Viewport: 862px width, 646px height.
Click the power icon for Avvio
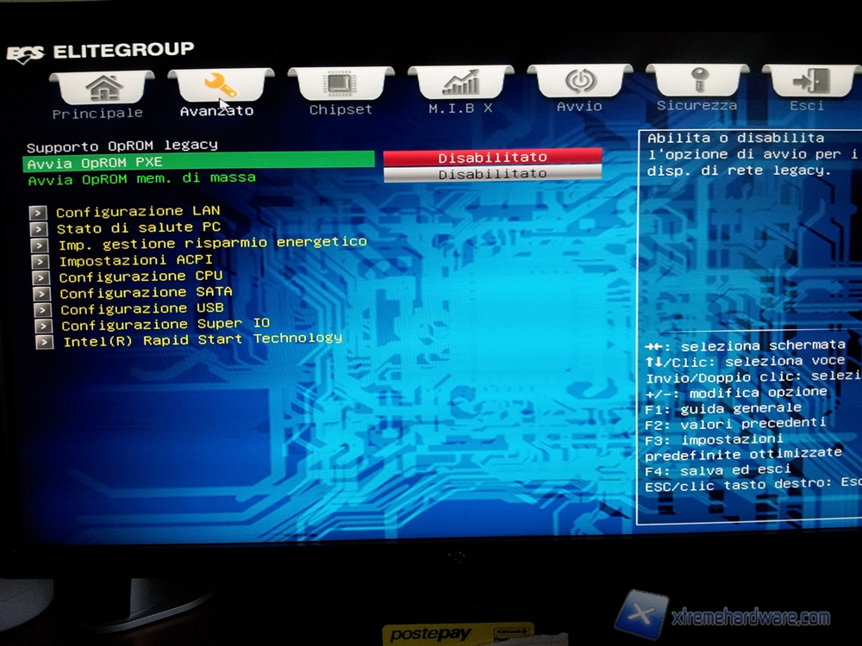(x=578, y=82)
